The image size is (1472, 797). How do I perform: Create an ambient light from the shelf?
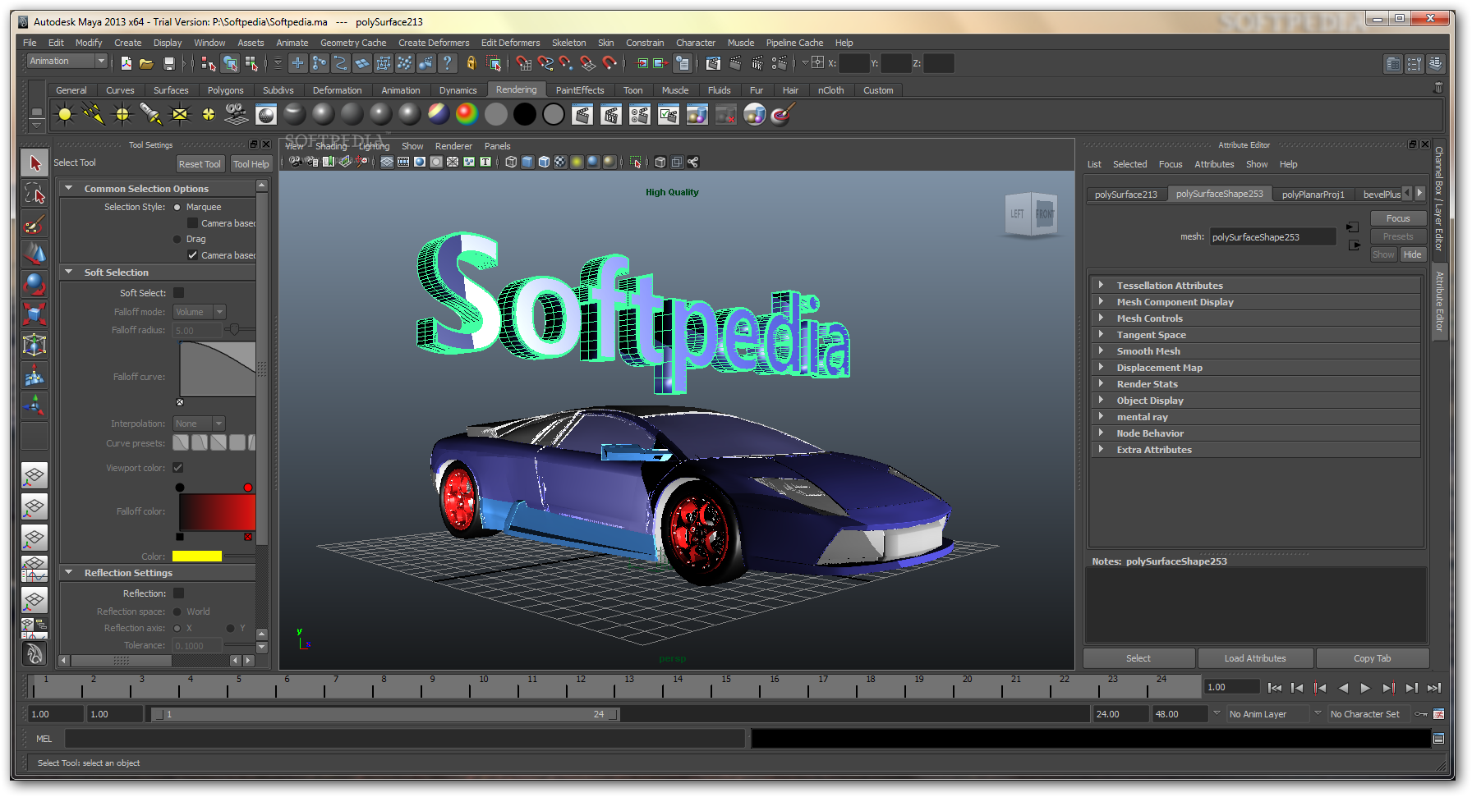click(x=65, y=115)
